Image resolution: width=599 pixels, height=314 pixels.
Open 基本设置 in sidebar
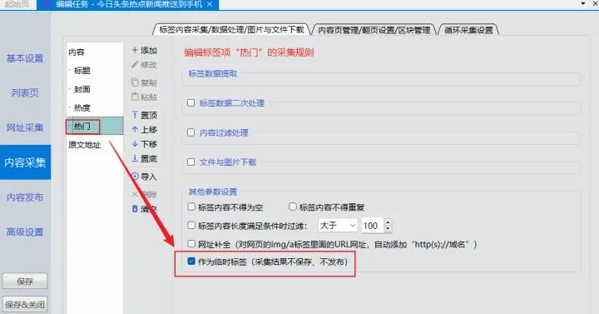click(25, 58)
